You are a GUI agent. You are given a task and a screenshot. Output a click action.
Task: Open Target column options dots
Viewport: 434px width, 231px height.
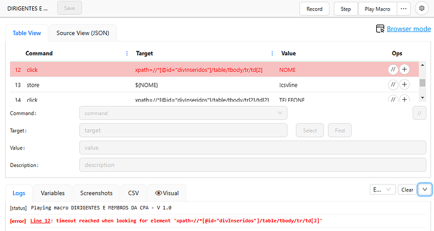pyautogui.click(x=272, y=53)
